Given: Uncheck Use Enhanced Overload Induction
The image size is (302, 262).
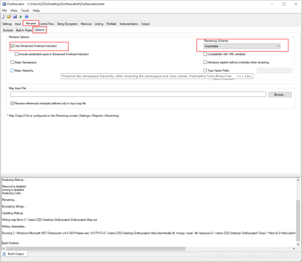Looking at the screenshot, I should pos(12,46).
